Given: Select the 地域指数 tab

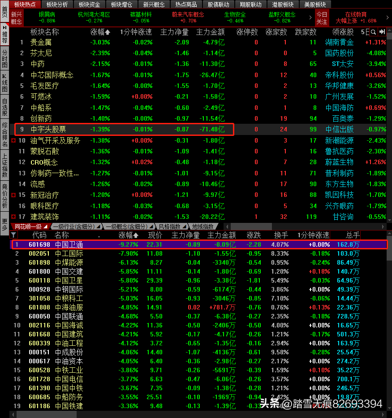Looking at the screenshot, I should (202, 226).
